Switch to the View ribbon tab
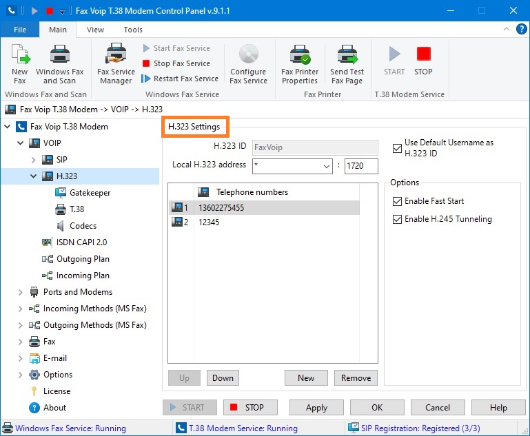Image resolution: width=530 pixels, height=436 pixels. pyautogui.click(x=95, y=30)
